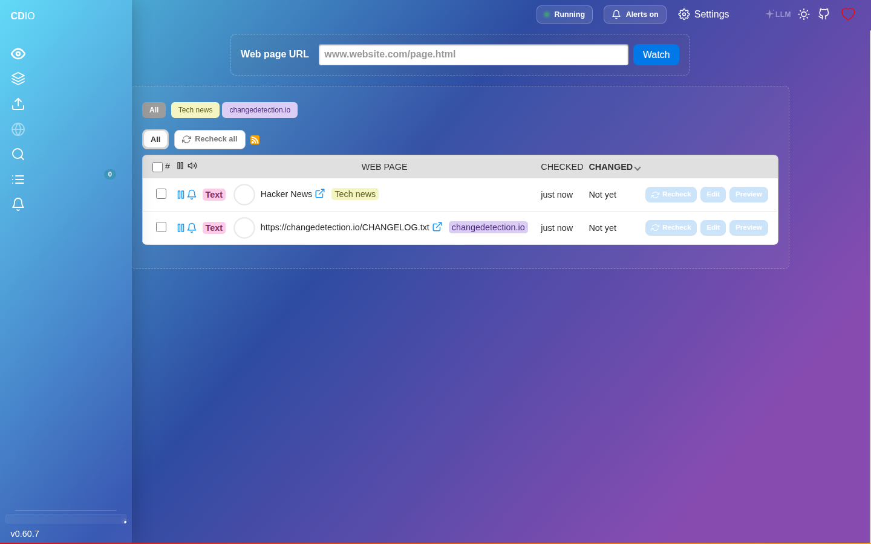This screenshot has height=544, width=871.
Task: Click the LLM sparkle icon
Action: pos(778,14)
